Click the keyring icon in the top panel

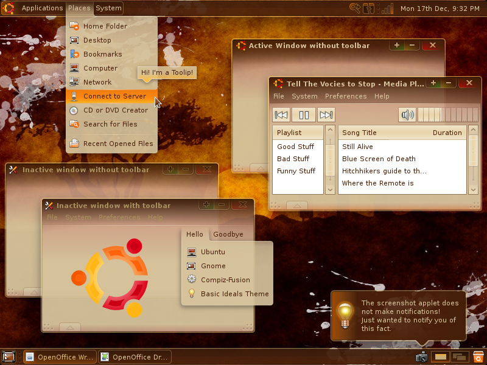tap(355, 9)
